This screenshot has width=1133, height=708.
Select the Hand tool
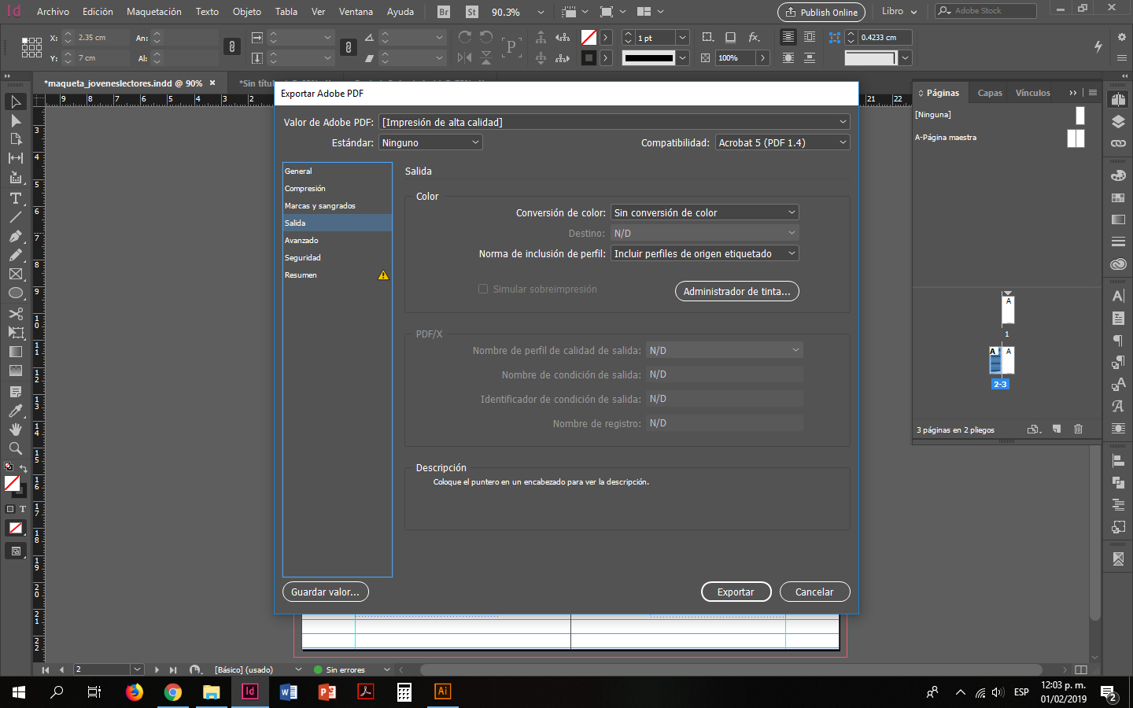click(x=15, y=430)
